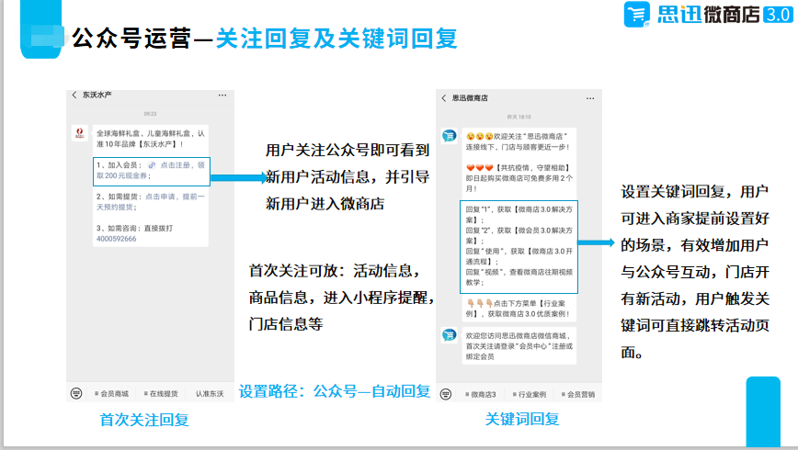Click the 3、如需咨询 line
Viewport: 798px width, 450px height.
coord(134,229)
